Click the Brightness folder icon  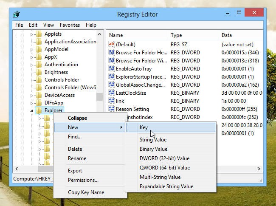tap(39, 72)
